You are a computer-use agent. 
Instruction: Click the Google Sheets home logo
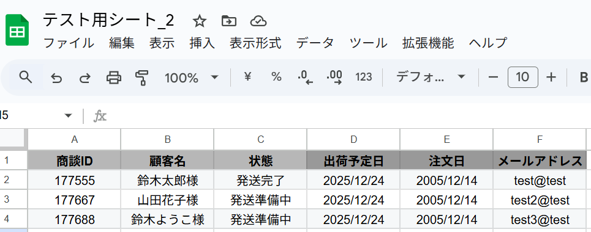pyautogui.click(x=17, y=30)
